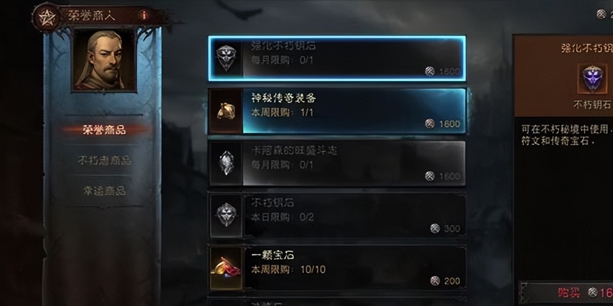Click the golden helmet icon of 神秘传奇装备

coord(225,111)
